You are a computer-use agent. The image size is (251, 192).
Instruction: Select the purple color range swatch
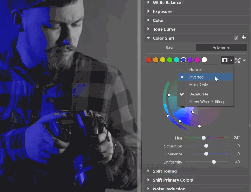point(190,60)
